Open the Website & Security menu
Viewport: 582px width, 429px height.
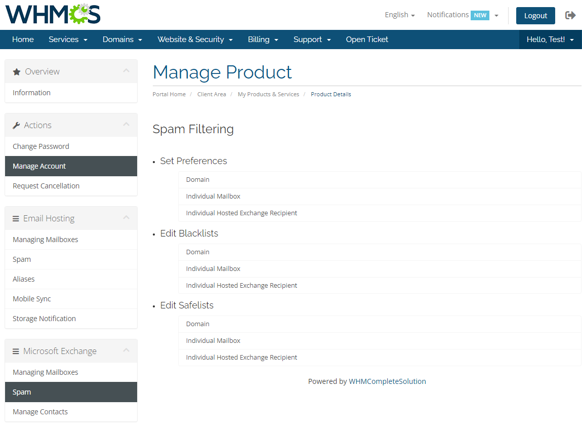[x=195, y=40]
